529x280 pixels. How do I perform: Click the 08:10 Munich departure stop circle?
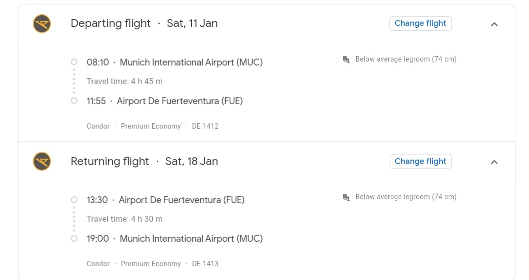click(74, 62)
